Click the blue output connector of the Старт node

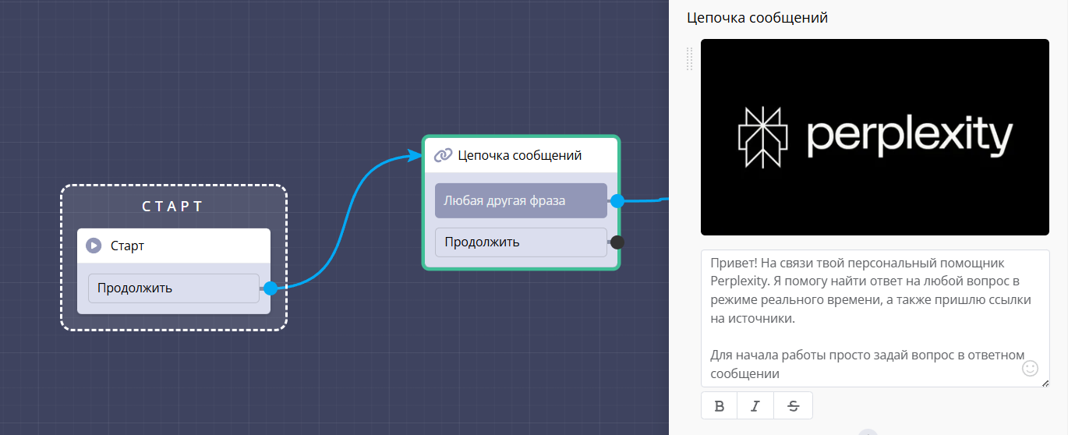coord(271,288)
